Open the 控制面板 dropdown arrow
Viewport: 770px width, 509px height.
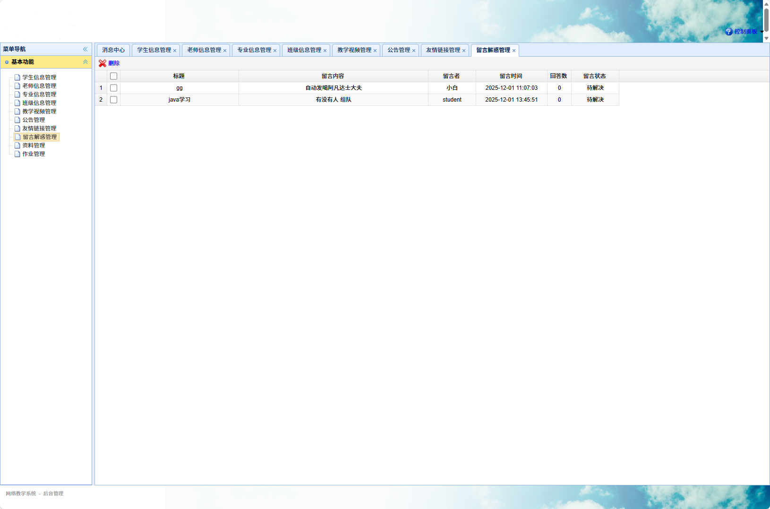click(x=761, y=32)
